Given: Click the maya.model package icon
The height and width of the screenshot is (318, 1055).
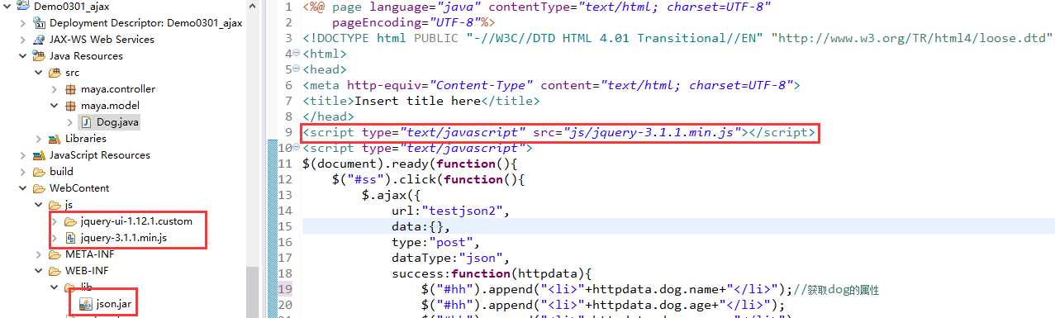Looking at the screenshot, I should coord(71,105).
